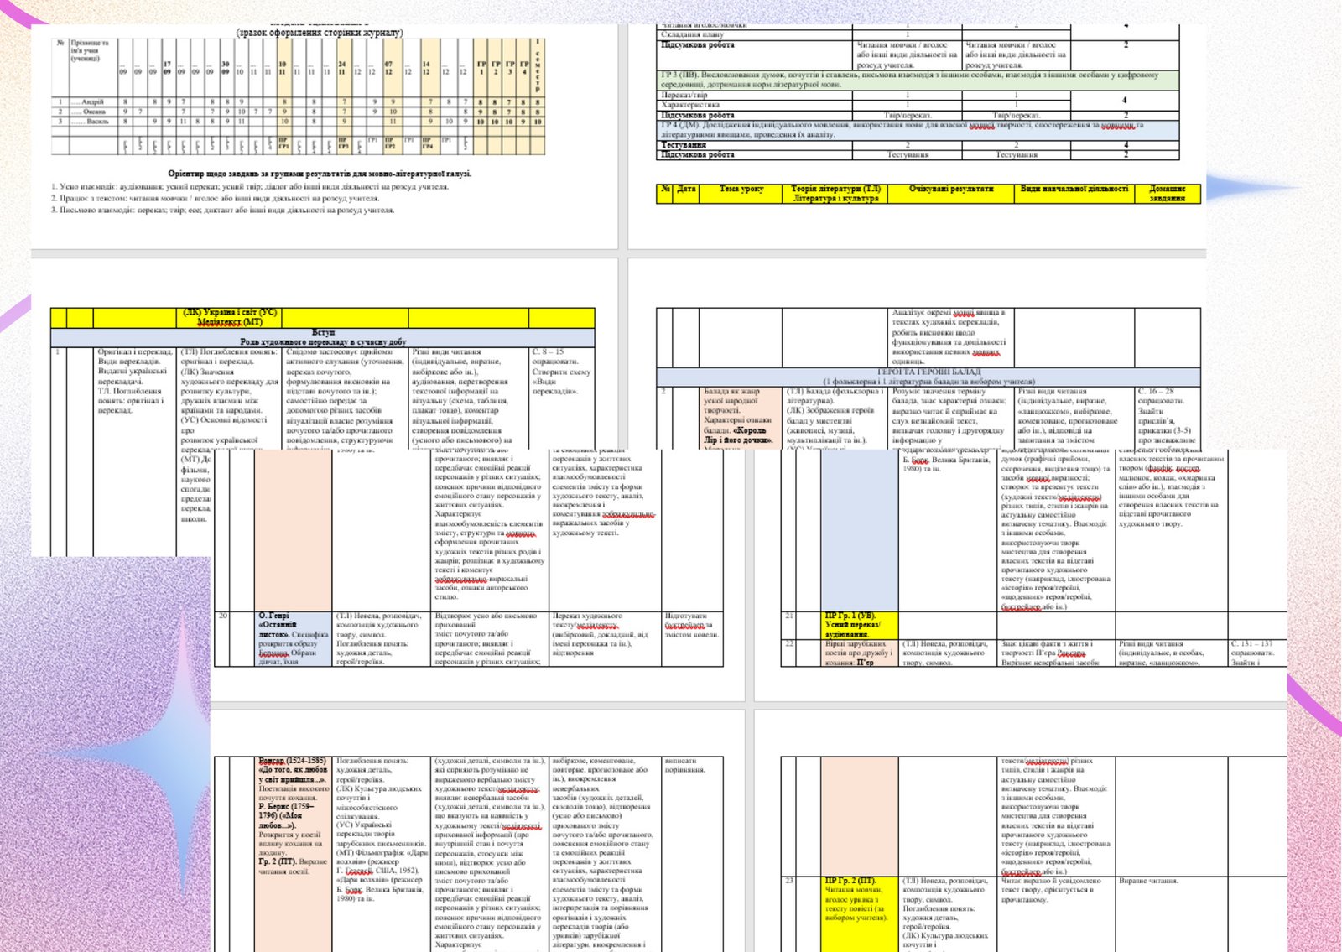Select the 'Вступ' section heading row
1342x952 pixels.
coord(323,333)
